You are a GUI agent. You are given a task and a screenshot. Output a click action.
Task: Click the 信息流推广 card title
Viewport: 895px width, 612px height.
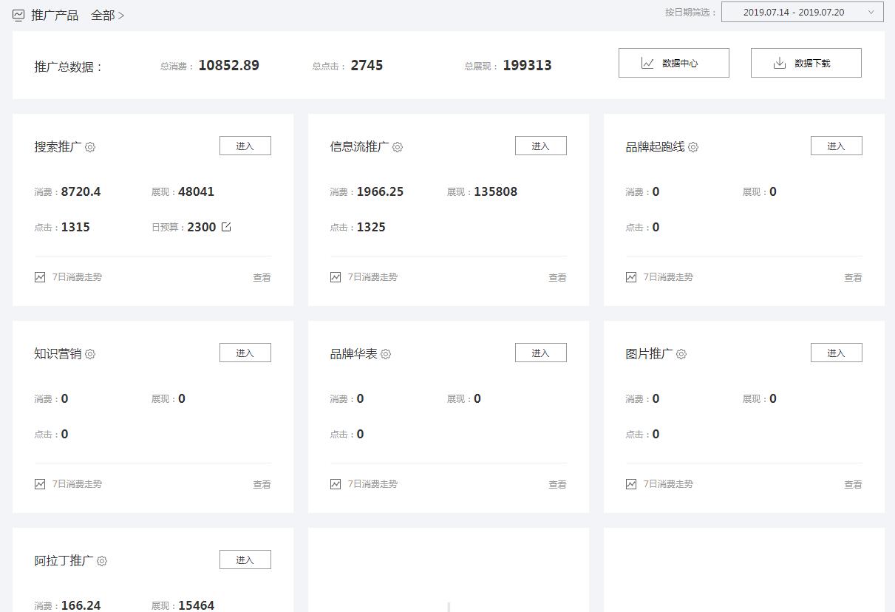(x=359, y=147)
